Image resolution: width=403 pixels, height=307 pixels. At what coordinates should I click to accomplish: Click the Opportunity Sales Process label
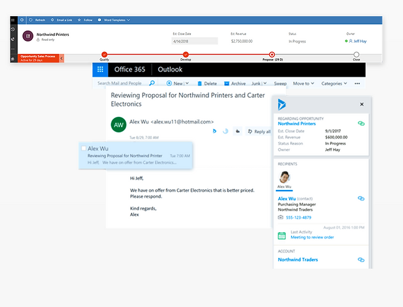pos(38,56)
